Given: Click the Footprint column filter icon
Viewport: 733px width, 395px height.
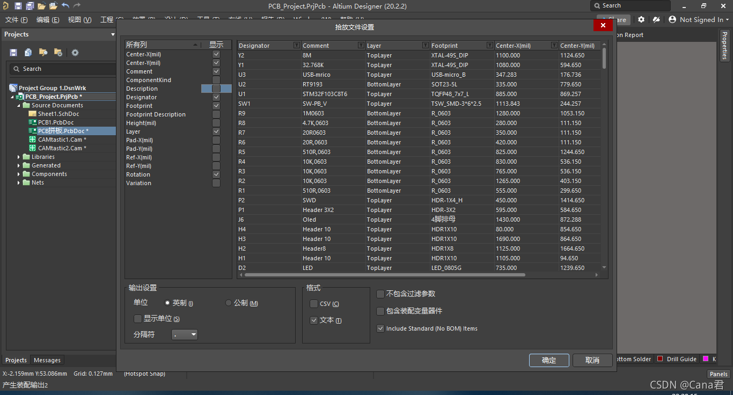Looking at the screenshot, I should tap(489, 46).
